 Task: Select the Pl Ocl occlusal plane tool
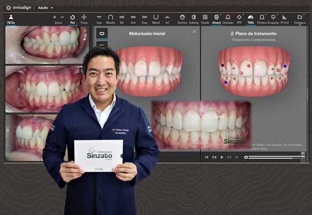284,19
